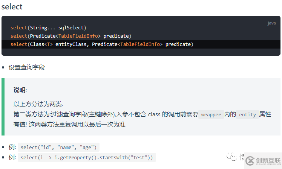This screenshot has height=169, width=282.
Task: Click the "java" language label
Action: tap(271, 23)
